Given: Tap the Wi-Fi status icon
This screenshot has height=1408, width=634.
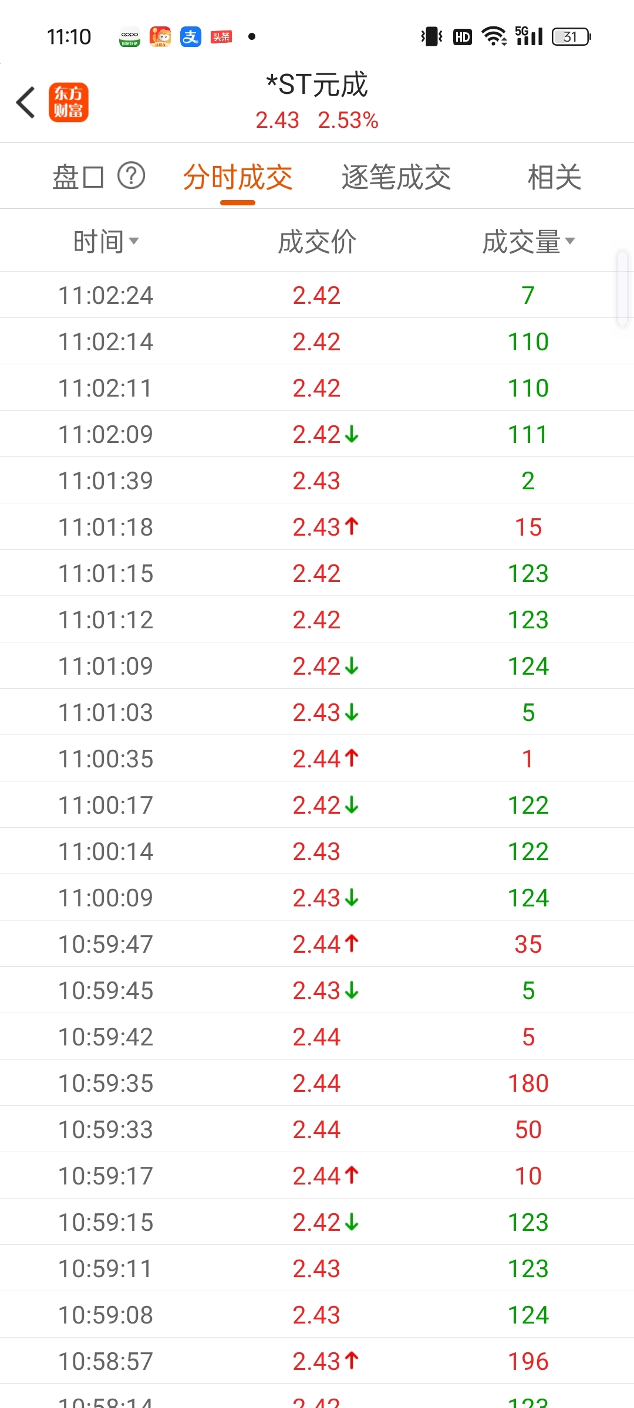Looking at the screenshot, I should (494, 36).
